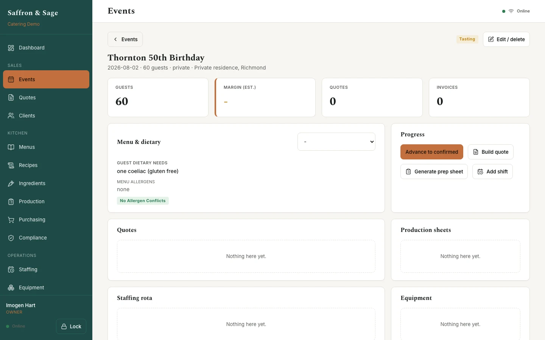
Task: Click the Purchasing cart icon
Action: (11, 220)
